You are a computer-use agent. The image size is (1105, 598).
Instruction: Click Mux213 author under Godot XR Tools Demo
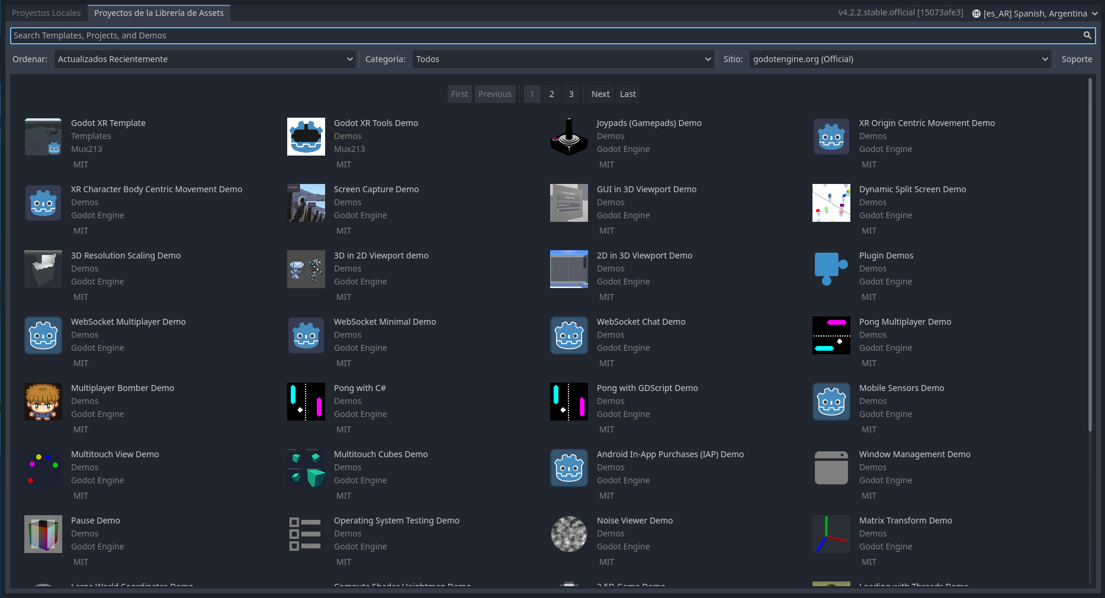click(x=349, y=149)
